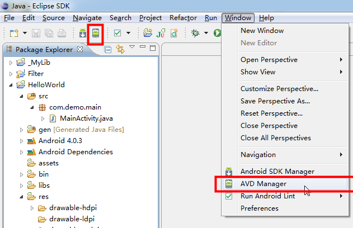Open Android SDK Manager from the toolbar

point(83,34)
